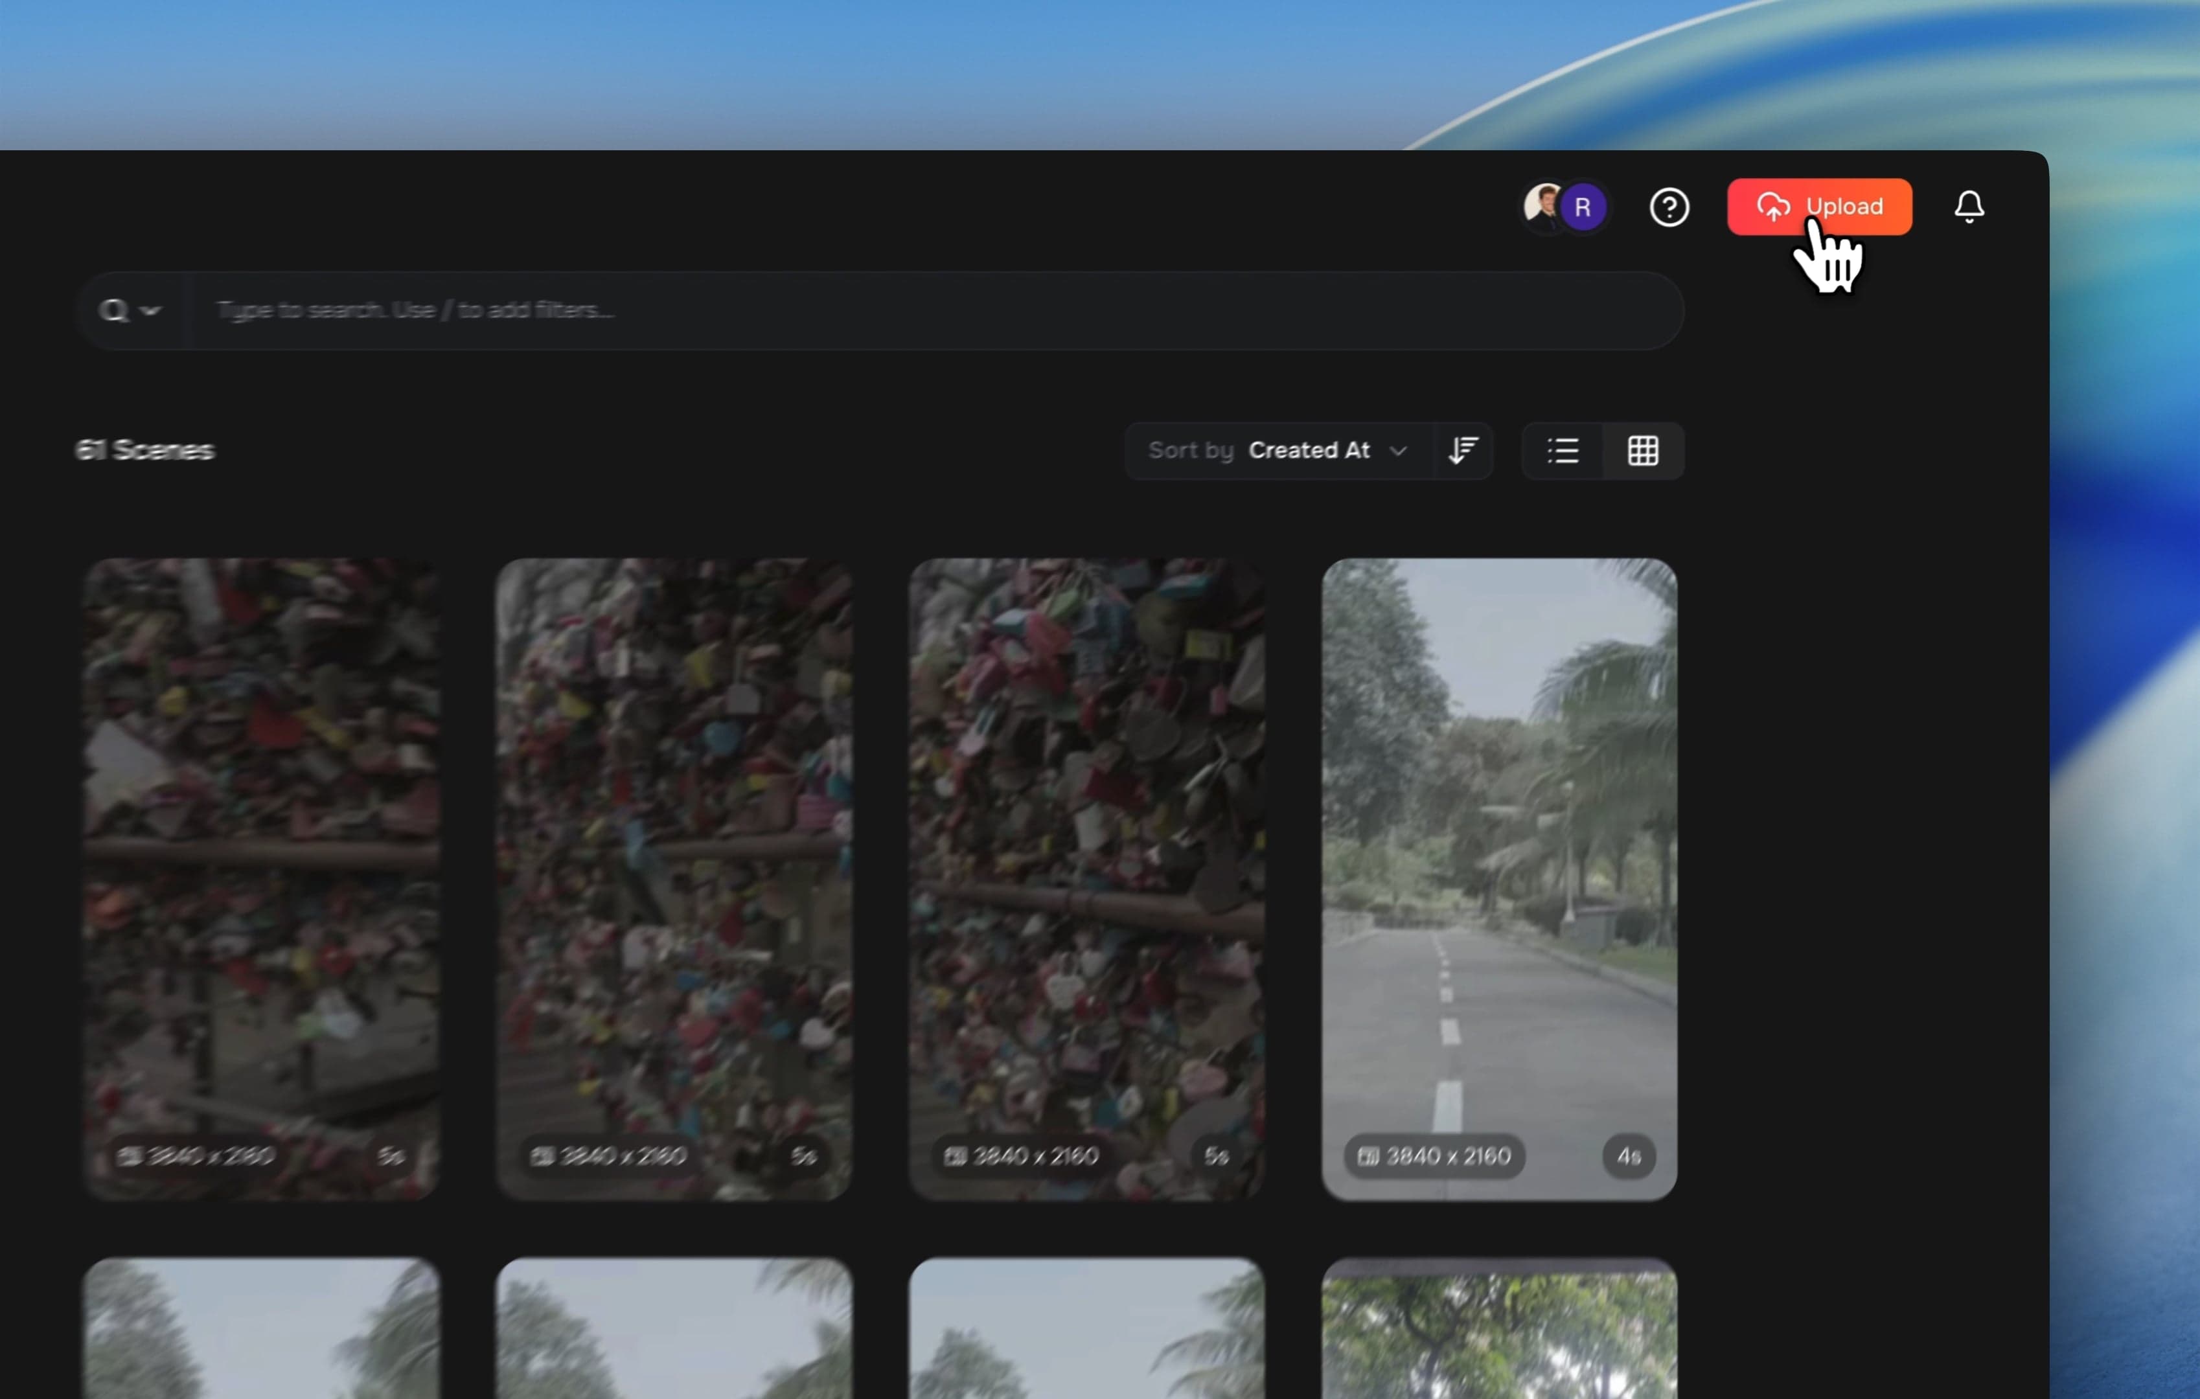Click the purple R user avatar

1583,207
